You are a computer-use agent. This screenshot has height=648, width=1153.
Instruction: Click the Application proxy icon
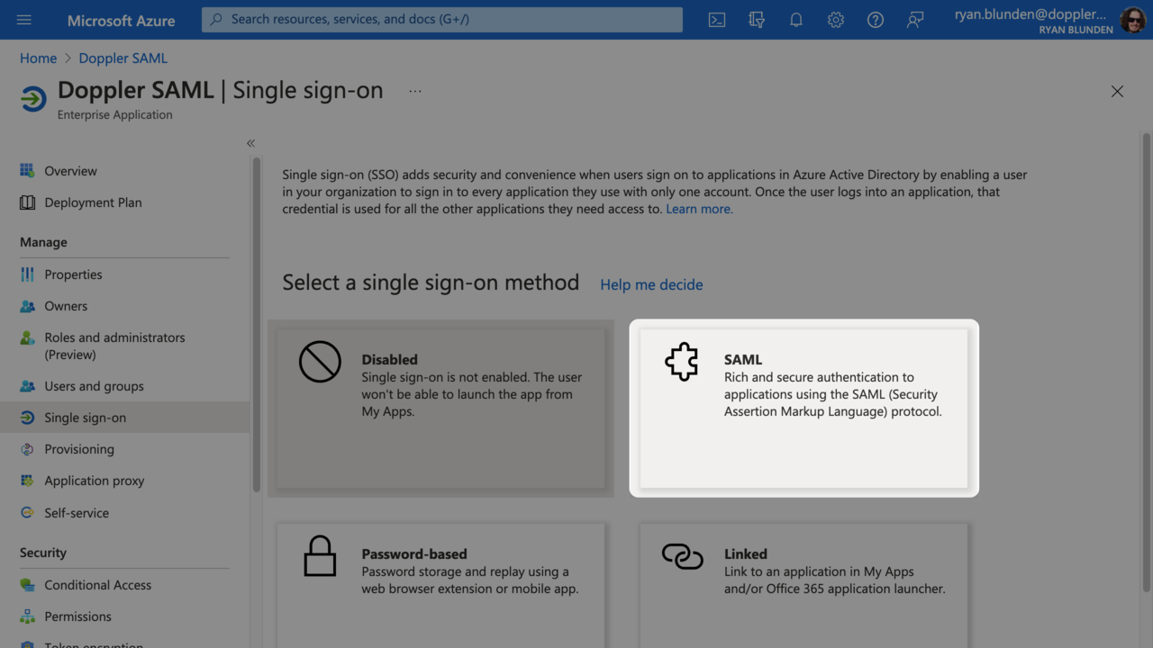[x=27, y=481]
